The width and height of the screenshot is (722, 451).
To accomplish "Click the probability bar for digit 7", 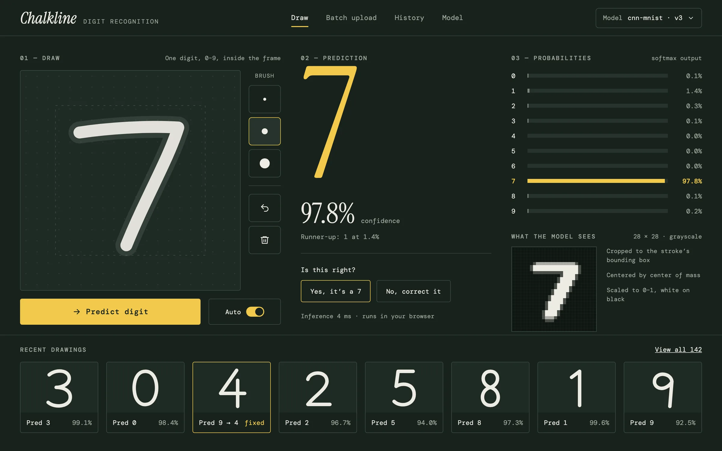I will (597, 181).
